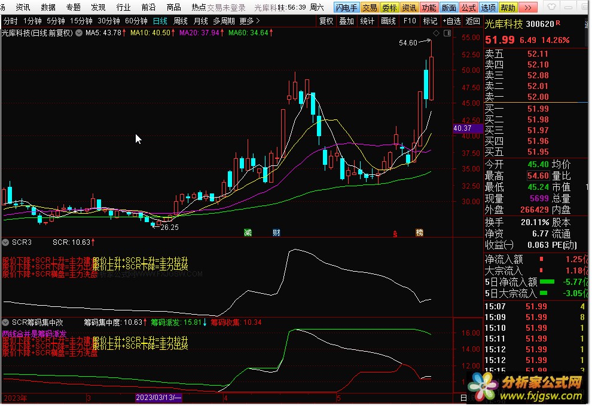The image size is (592, 406).
Task: Switch to the 分时 chart tab
Action: pyautogui.click(x=11, y=21)
